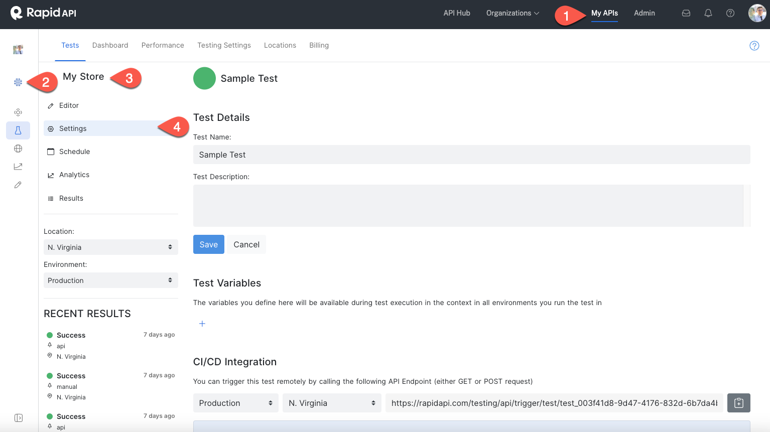The width and height of the screenshot is (770, 432).
Task: Click the blue help circle beside tabs
Action: click(754, 46)
